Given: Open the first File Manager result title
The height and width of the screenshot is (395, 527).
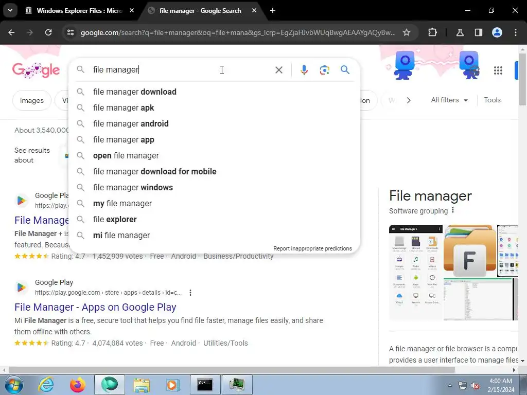Looking at the screenshot, I should point(42,220).
